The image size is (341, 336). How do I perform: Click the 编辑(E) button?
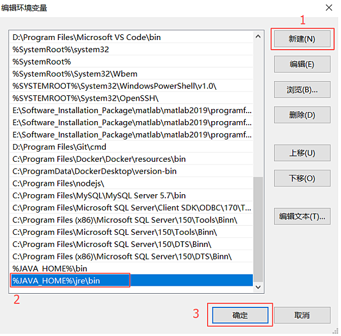click(x=302, y=65)
